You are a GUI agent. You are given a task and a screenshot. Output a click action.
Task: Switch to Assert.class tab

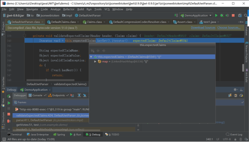click(185, 22)
